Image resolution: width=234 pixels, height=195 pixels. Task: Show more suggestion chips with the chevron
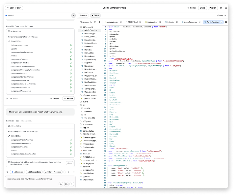click(69, 172)
